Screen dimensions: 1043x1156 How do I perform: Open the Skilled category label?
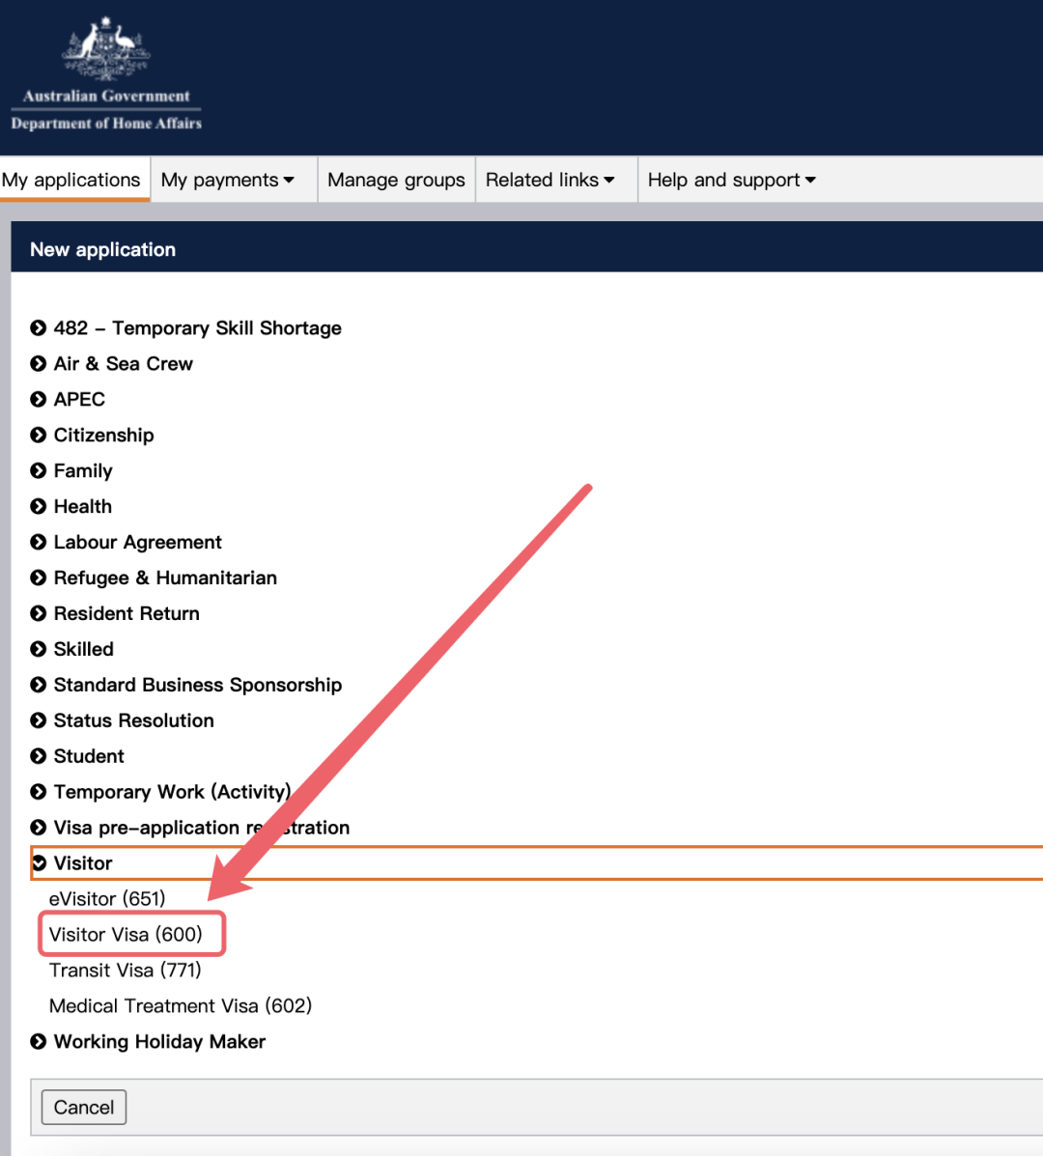click(x=83, y=650)
